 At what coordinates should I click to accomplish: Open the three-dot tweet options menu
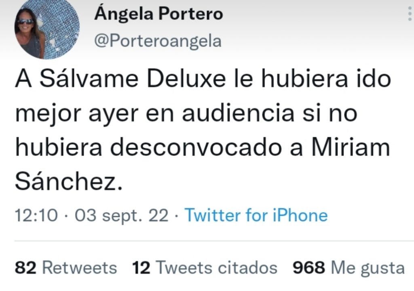pos(410,13)
